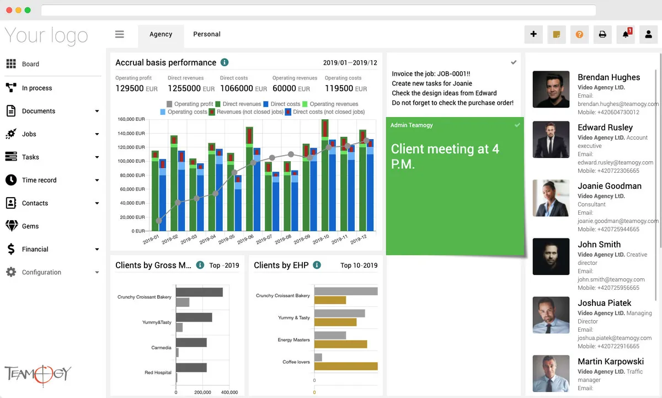Open the orange help question icon
This screenshot has height=398, width=662.
click(579, 34)
